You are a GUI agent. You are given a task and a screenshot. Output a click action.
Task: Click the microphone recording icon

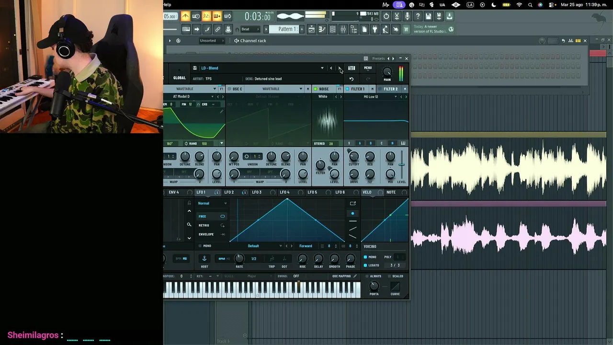[408, 16]
